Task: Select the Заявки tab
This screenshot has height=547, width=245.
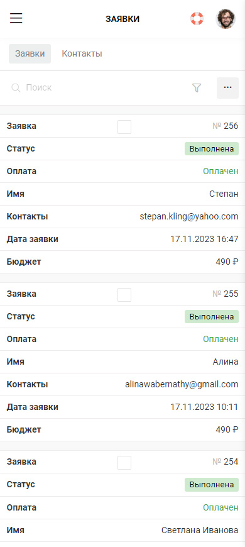Action: click(x=30, y=53)
